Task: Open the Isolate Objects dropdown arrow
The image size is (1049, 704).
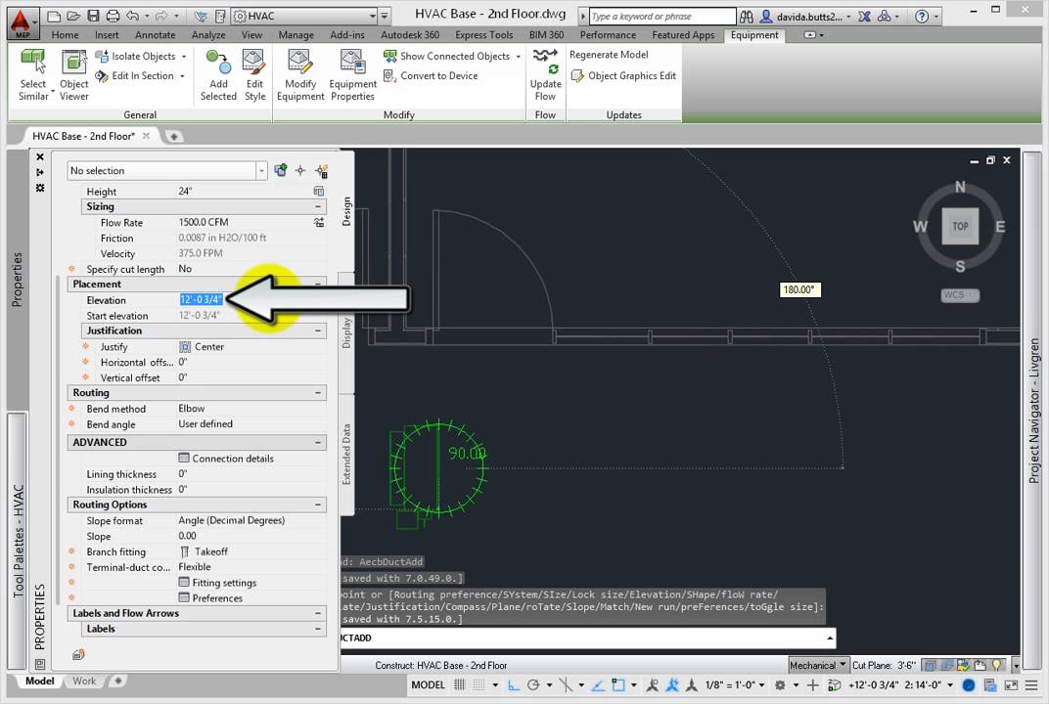Action: pyautogui.click(x=184, y=56)
